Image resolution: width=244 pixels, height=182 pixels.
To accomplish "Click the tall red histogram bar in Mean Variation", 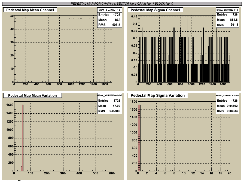I will pyautogui.click(x=23, y=138).
